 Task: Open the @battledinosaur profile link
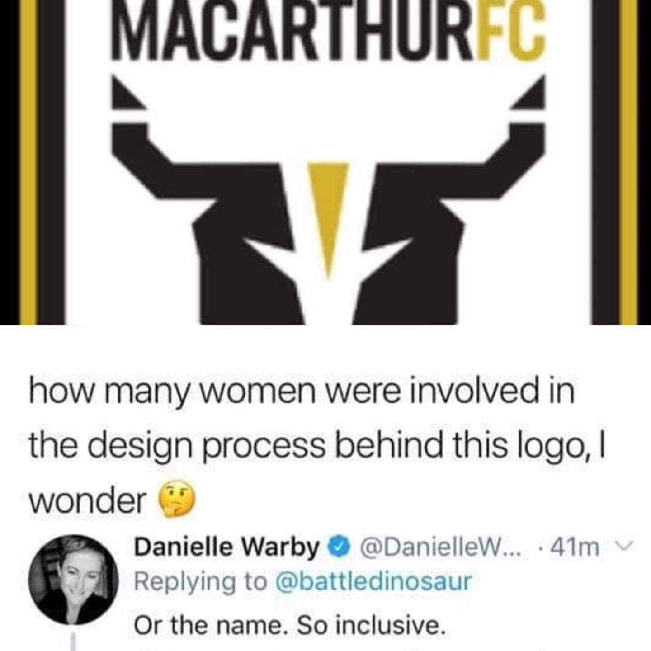point(373,581)
